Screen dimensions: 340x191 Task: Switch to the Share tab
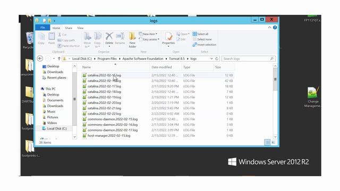69,28
